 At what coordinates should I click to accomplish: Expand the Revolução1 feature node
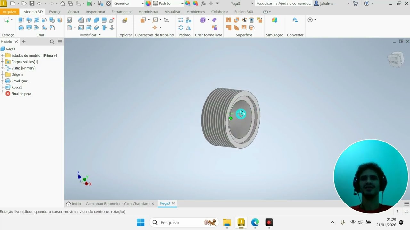point(2,81)
